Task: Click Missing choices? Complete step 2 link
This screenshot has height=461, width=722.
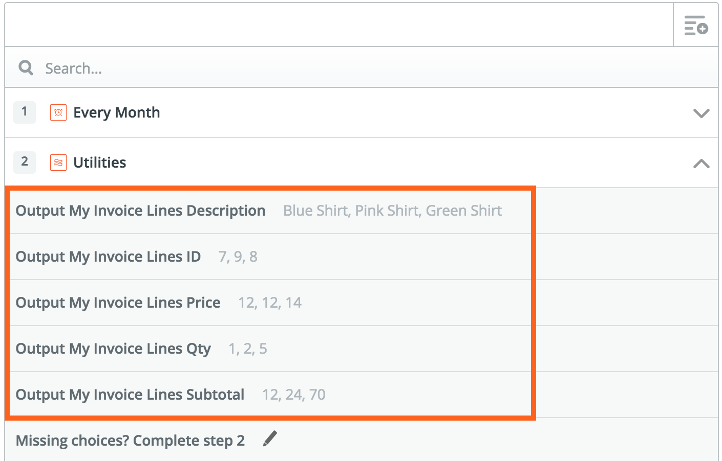Action: 130,441
